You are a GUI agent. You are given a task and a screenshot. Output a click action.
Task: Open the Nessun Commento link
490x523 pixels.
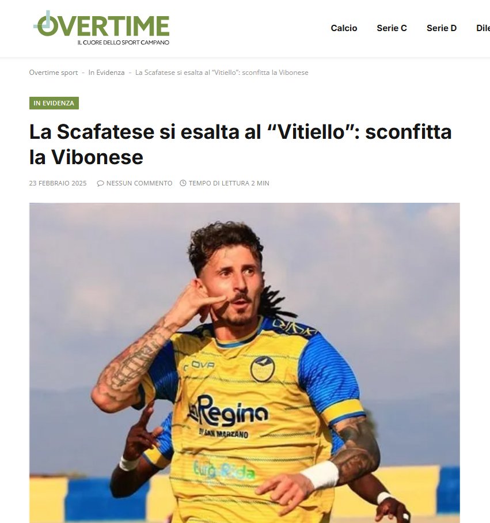pyautogui.click(x=139, y=183)
